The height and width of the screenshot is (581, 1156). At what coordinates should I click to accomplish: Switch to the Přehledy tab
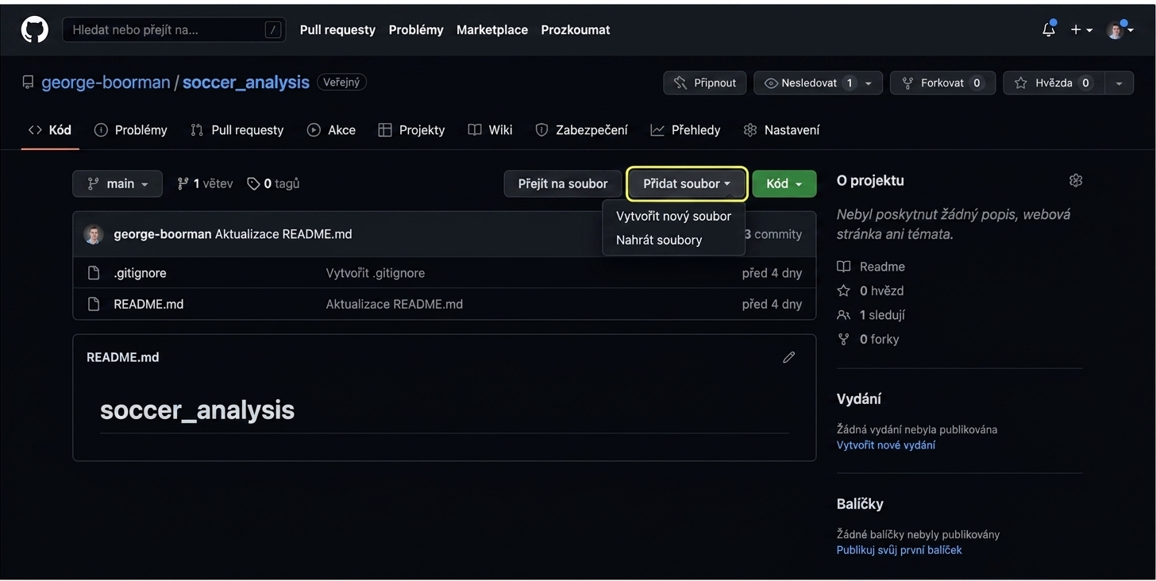[x=685, y=130]
